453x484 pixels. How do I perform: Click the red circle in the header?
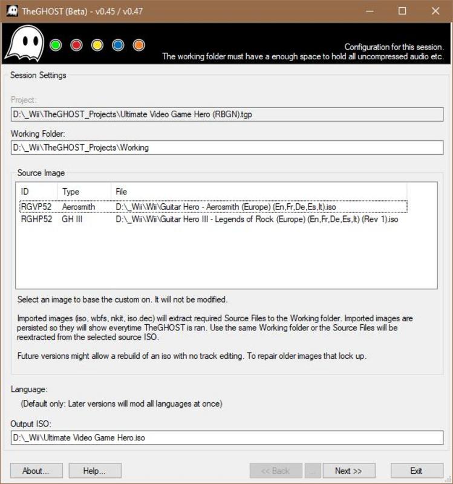point(77,45)
